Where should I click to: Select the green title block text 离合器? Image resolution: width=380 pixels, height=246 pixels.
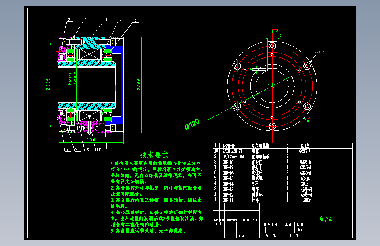tap(326, 219)
